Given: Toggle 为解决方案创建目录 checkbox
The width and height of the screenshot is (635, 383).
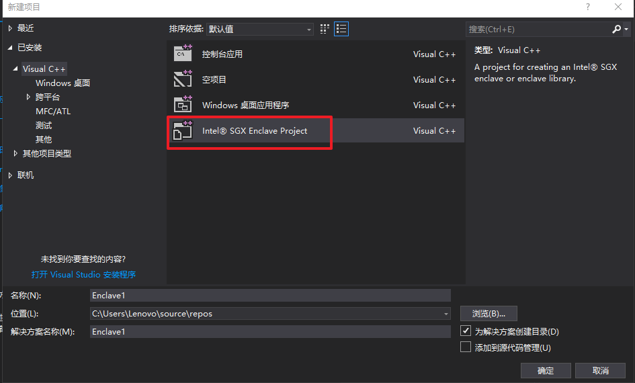Looking at the screenshot, I should 466,331.
